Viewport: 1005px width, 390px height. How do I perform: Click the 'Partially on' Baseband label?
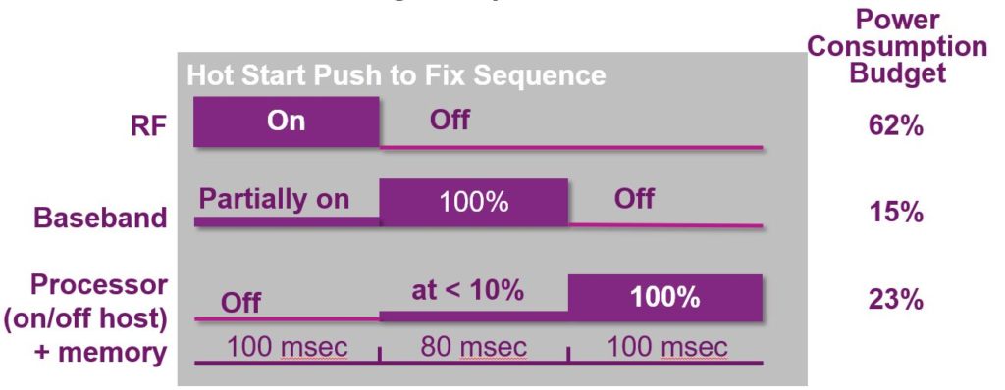click(274, 199)
